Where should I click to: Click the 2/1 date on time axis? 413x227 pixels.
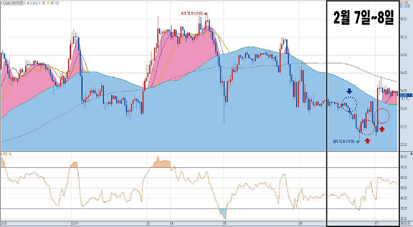tap(74, 223)
